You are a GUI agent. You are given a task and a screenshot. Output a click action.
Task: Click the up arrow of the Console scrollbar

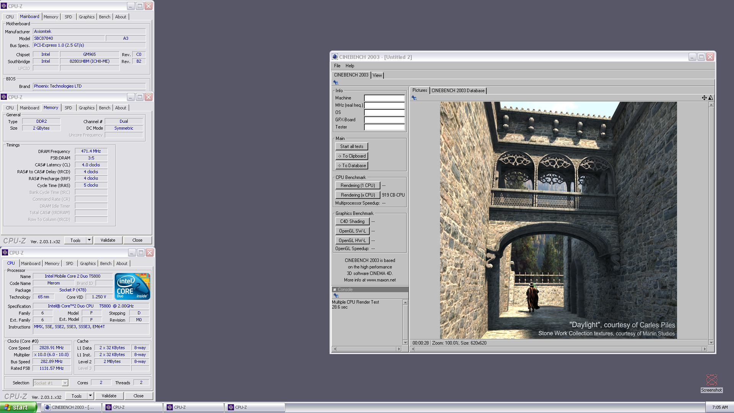[x=405, y=302]
